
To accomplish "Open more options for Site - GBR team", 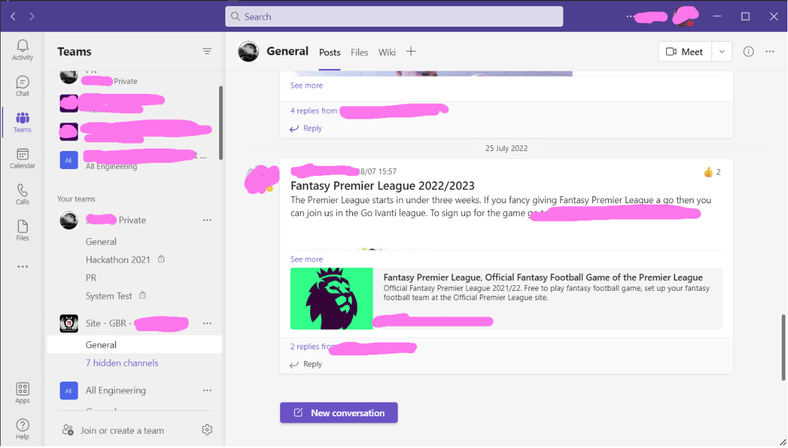I will 207,323.
